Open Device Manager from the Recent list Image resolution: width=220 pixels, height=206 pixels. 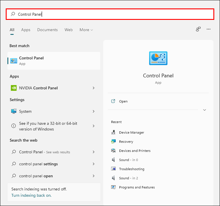(x=131, y=133)
